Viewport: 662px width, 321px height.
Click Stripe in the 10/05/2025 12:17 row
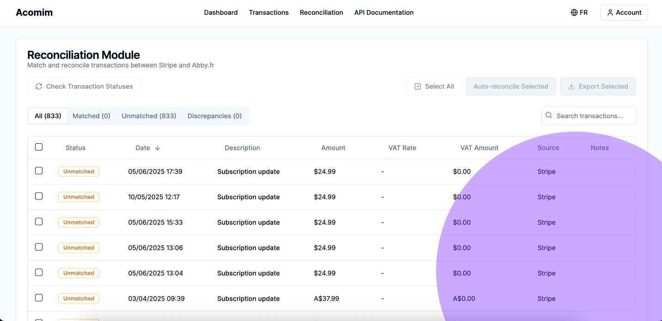point(547,197)
